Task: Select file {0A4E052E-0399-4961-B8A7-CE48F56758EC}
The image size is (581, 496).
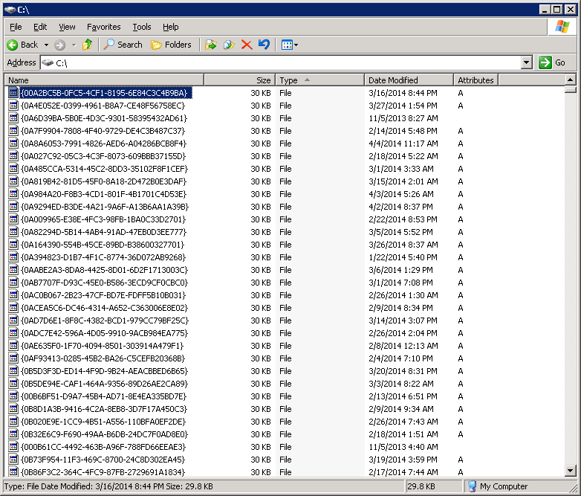Action: pyautogui.click(x=103, y=106)
